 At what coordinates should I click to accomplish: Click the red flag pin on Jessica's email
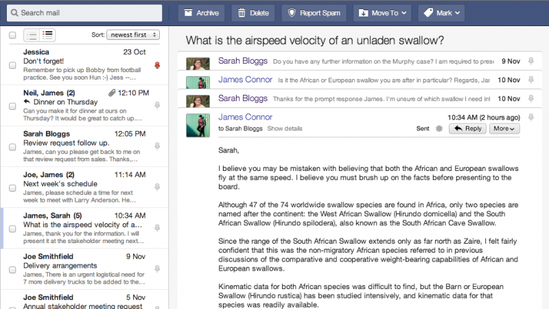coord(157,65)
